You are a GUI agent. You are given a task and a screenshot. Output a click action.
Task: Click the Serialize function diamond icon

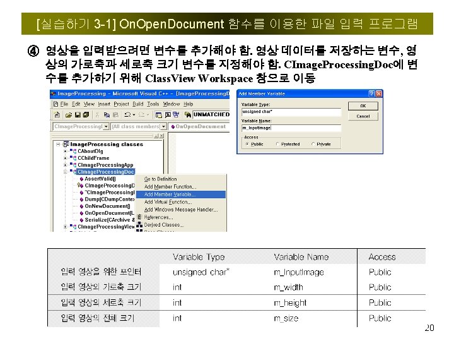(x=81, y=220)
